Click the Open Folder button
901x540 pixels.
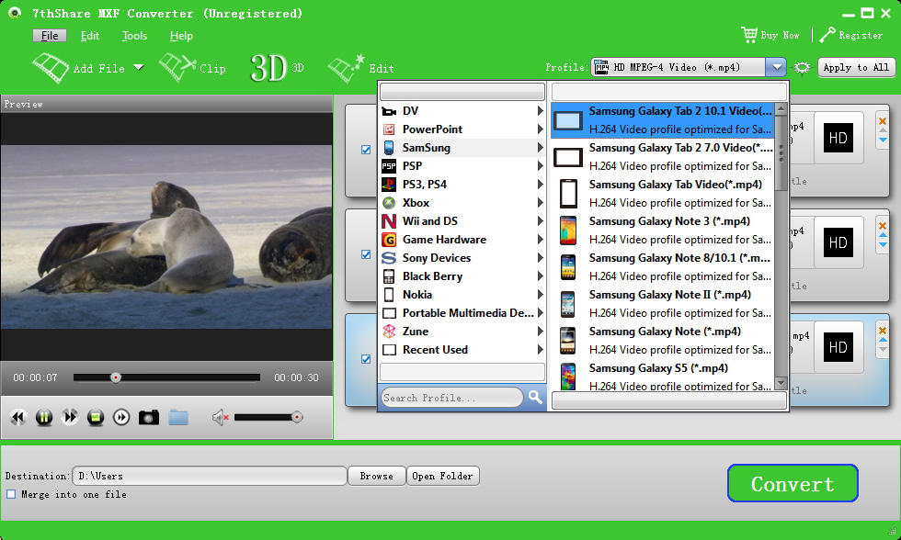pyautogui.click(x=442, y=476)
